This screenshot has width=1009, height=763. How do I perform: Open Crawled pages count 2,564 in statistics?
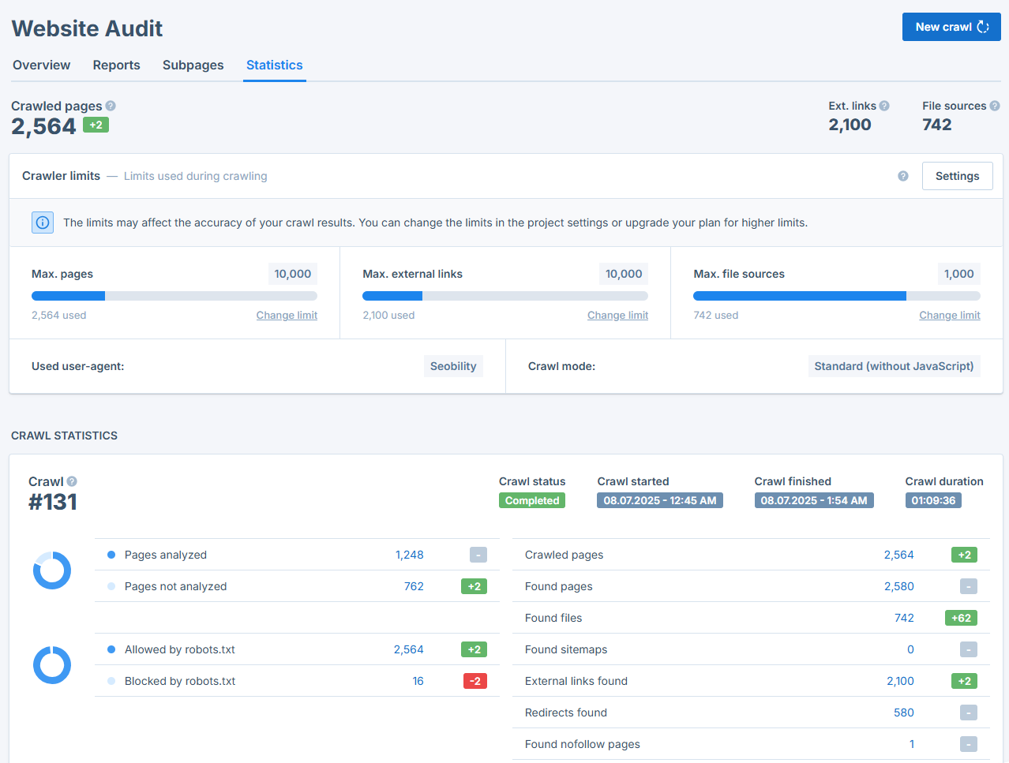tap(898, 555)
